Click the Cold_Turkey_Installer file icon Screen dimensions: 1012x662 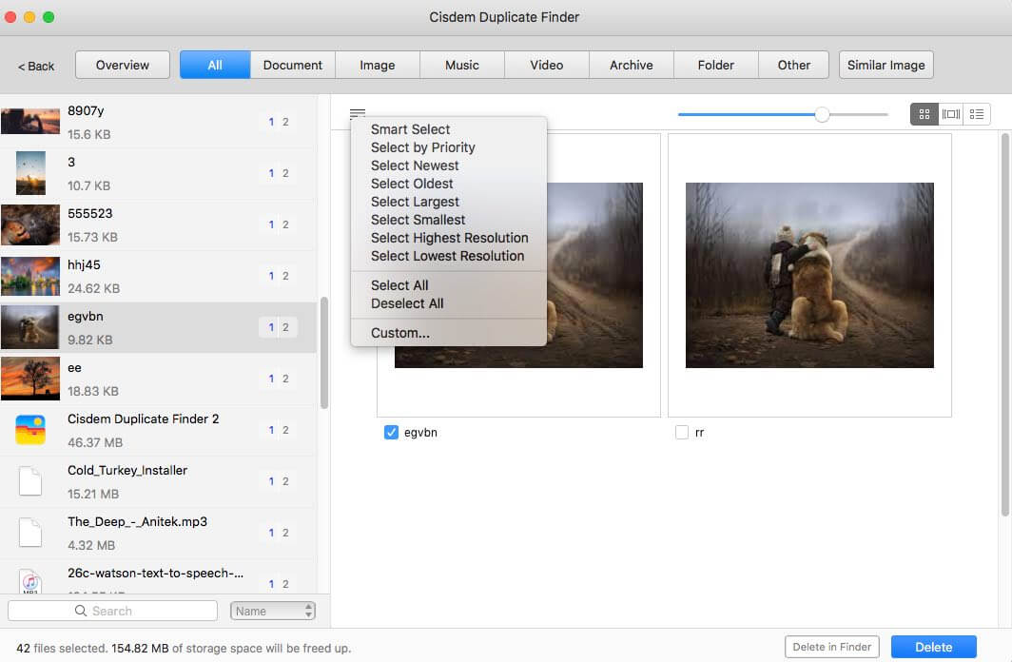30,481
